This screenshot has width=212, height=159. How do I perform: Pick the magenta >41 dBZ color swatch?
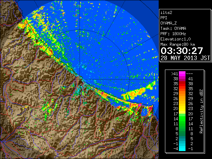pos(182,74)
